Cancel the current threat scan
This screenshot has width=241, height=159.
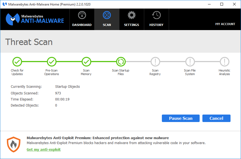pos(216,118)
